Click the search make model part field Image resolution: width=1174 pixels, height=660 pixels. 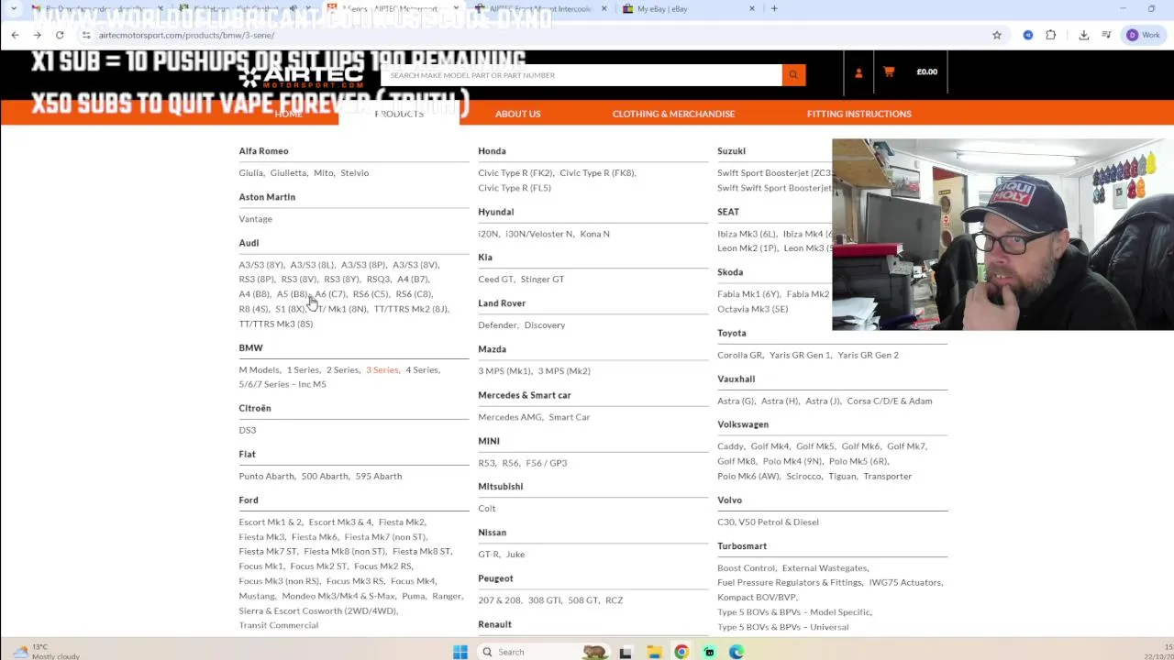(x=581, y=75)
